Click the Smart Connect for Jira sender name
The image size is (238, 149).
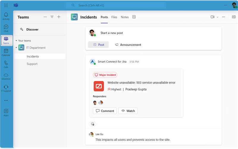pos(112,62)
